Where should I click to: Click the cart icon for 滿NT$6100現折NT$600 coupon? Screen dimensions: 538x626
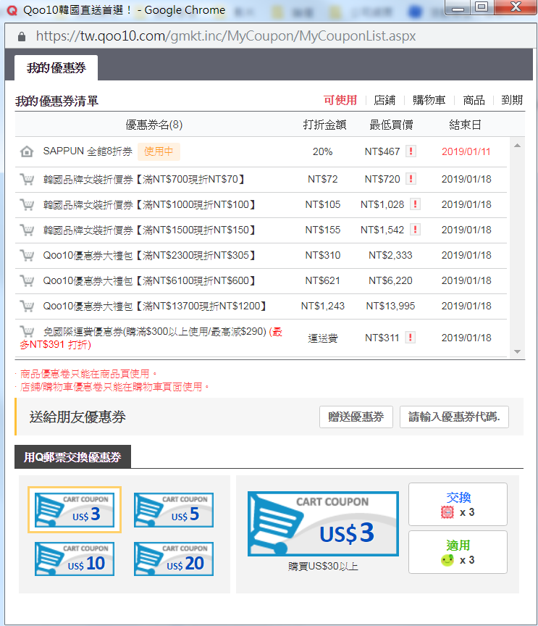click(x=27, y=280)
